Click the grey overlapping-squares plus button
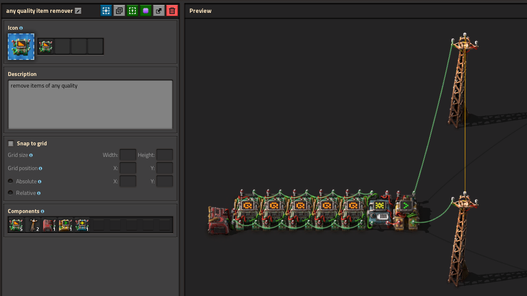Image resolution: width=527 pixels, height=296 pixels. click(x=119, y=11)
